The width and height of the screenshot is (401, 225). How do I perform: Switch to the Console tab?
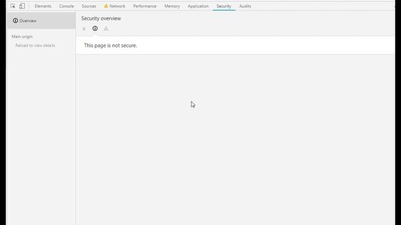[66, 6]
